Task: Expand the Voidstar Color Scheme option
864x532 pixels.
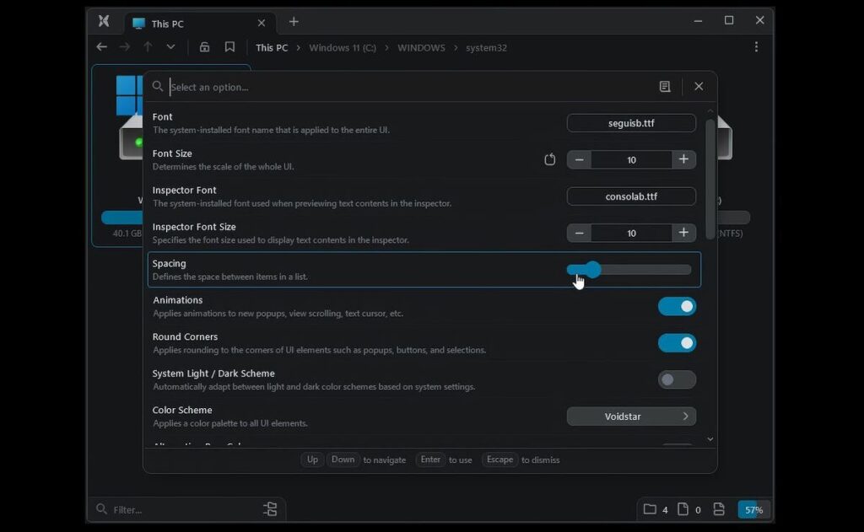Action: 631,416
